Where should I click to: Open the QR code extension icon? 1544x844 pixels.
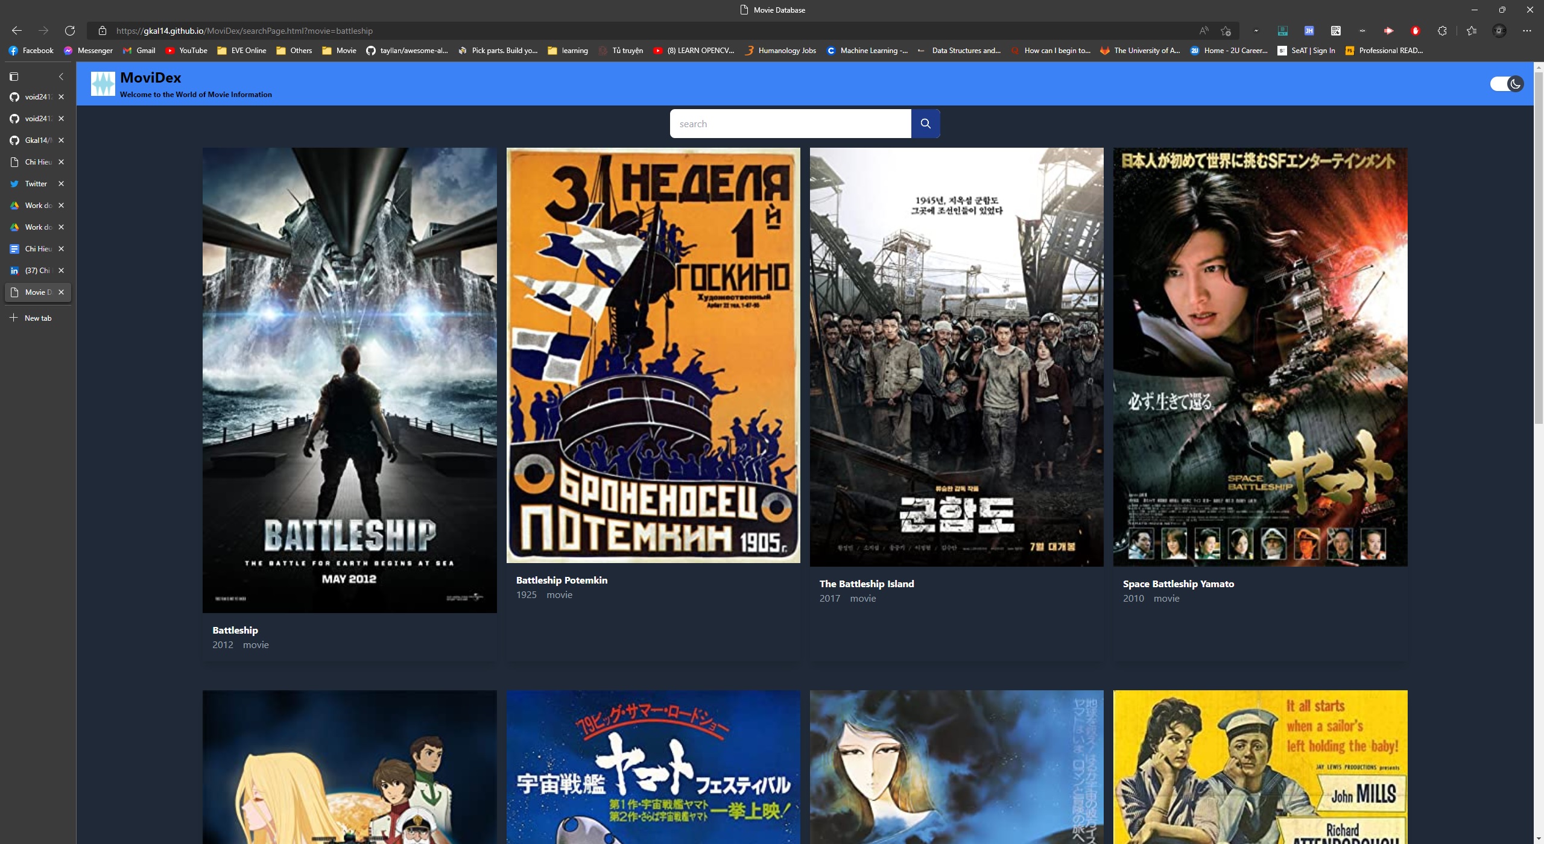coord(1336,31)
